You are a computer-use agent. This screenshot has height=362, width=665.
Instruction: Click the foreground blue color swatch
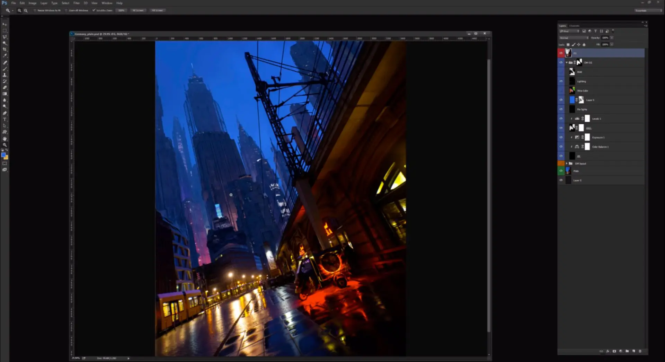pos(3,155)
